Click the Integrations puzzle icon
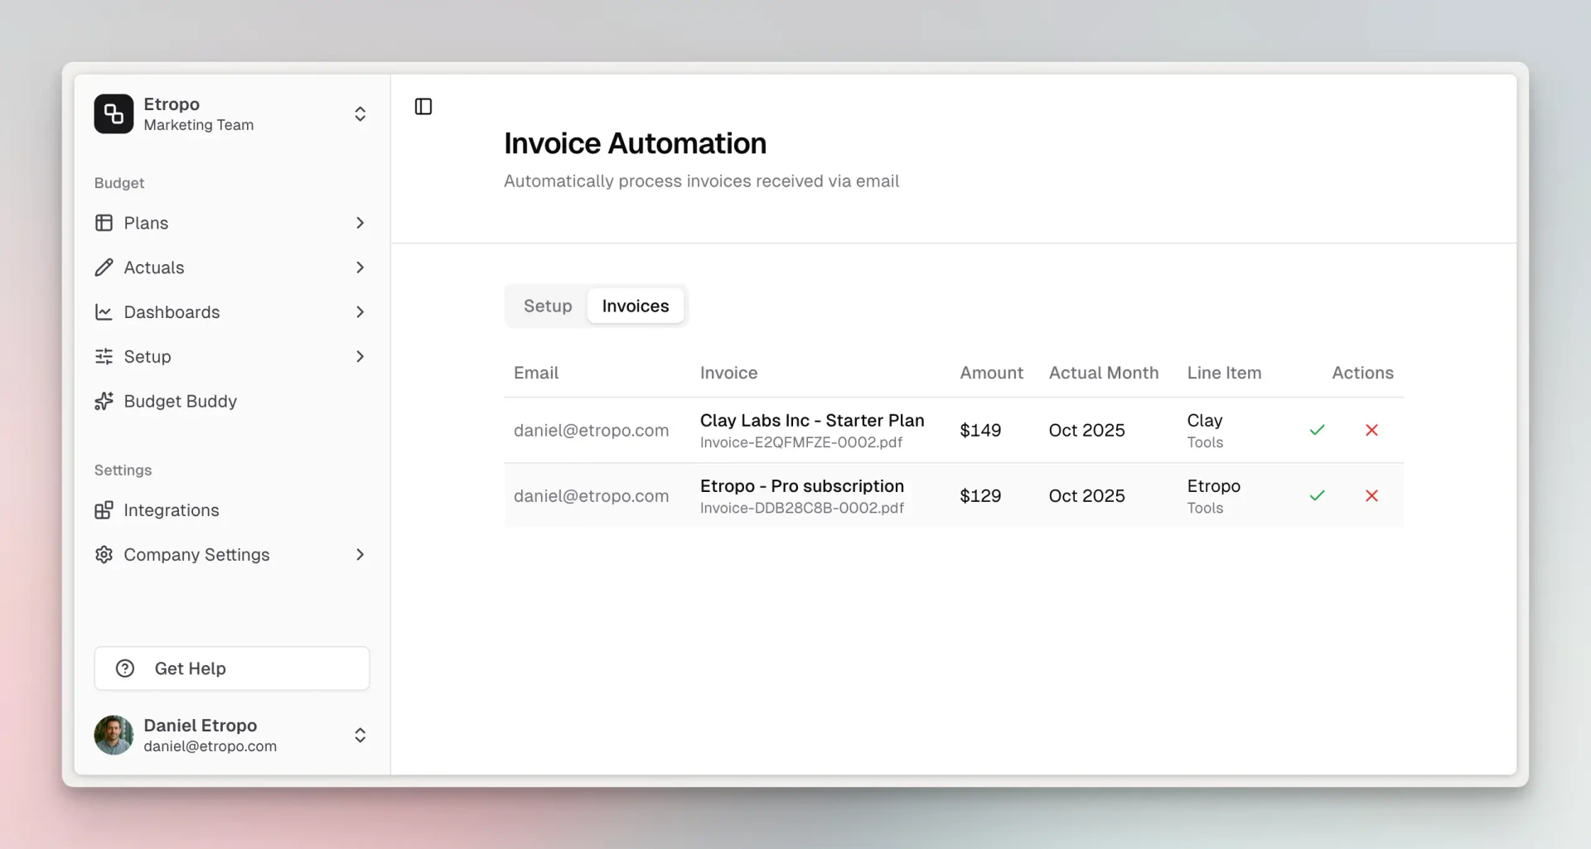Image resolution: width=1591 pixels, height=849 pixels. click(104, 510)
